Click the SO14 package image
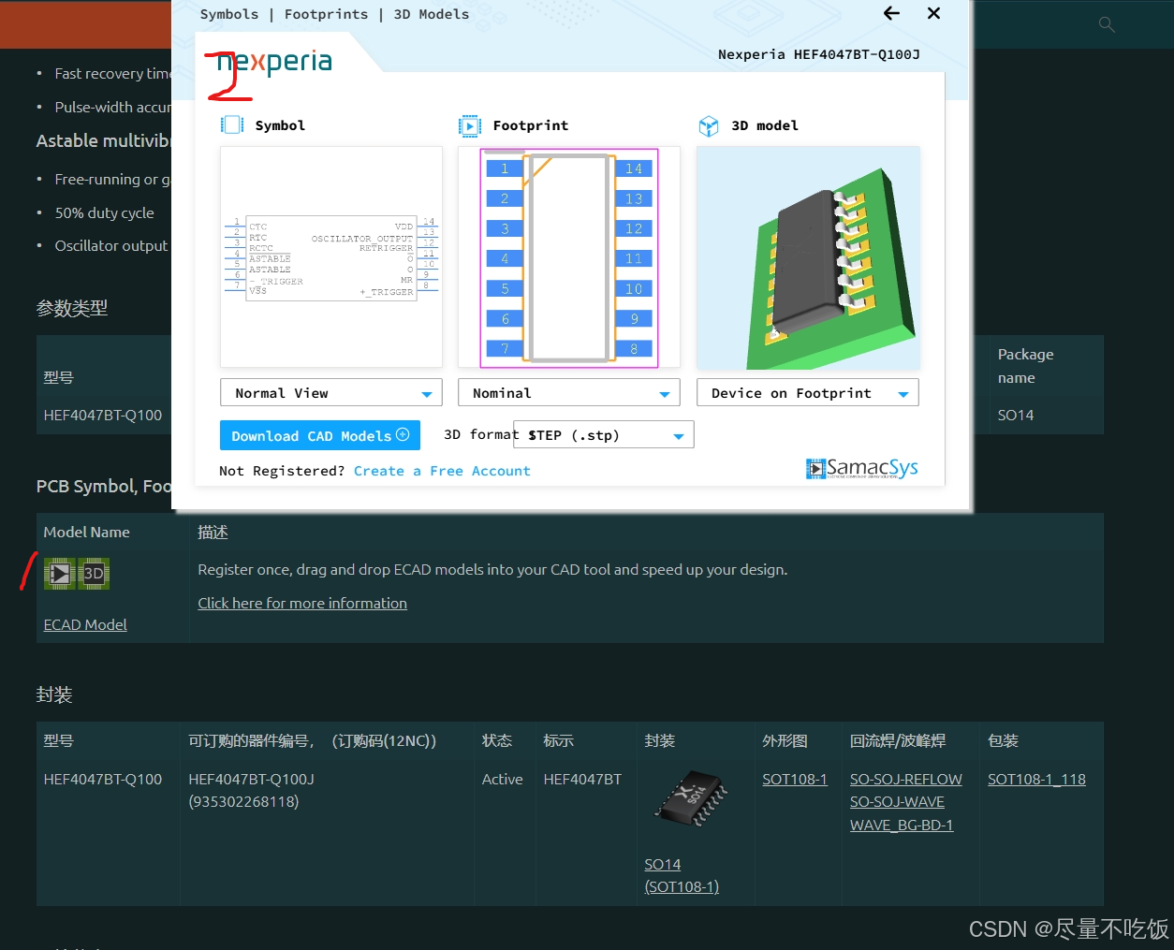Viewport: 1174px width, 950px height. [x=691, y=799]
